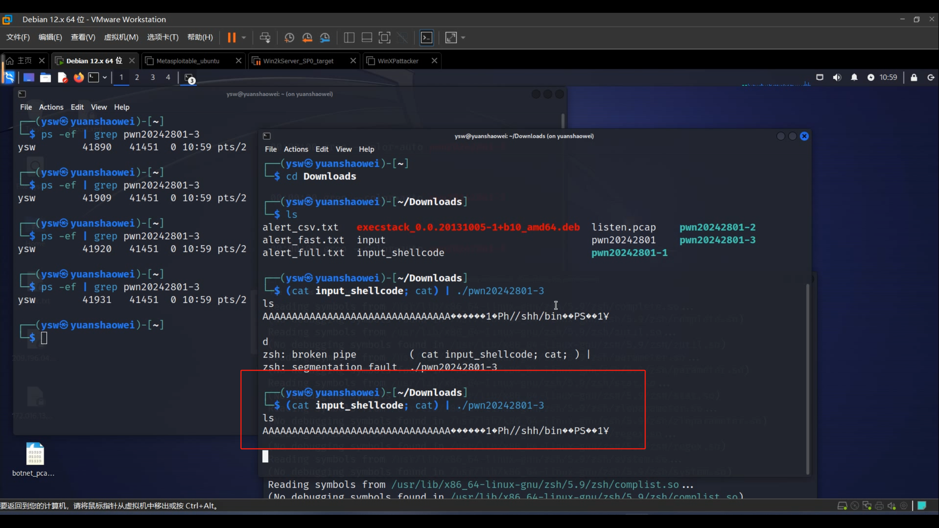The height and width of the screenshot is (528, 939).
Task: Open the snapshot manager icon
Action: 325,37
